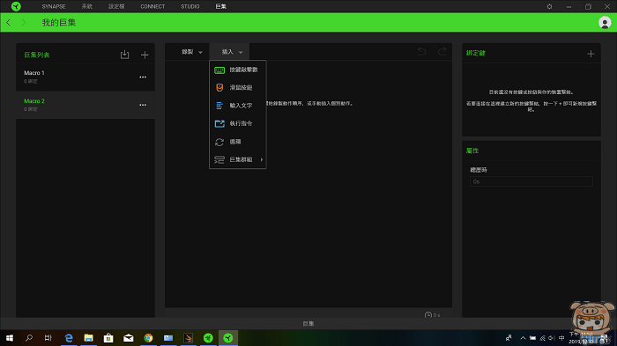Click the Razer logo icon in title bar
This screenshot has width=617, height=346.
[16, 6]
